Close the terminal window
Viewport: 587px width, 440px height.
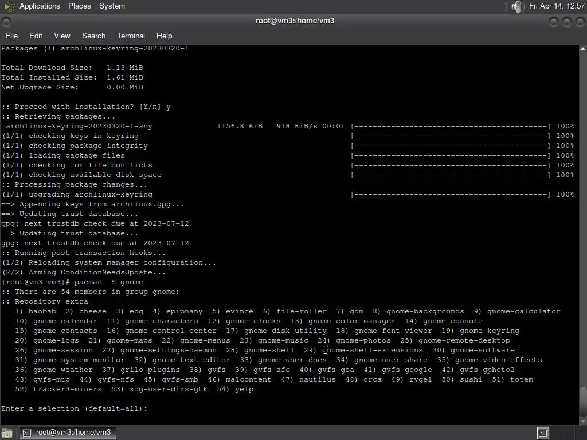(580, 22)
